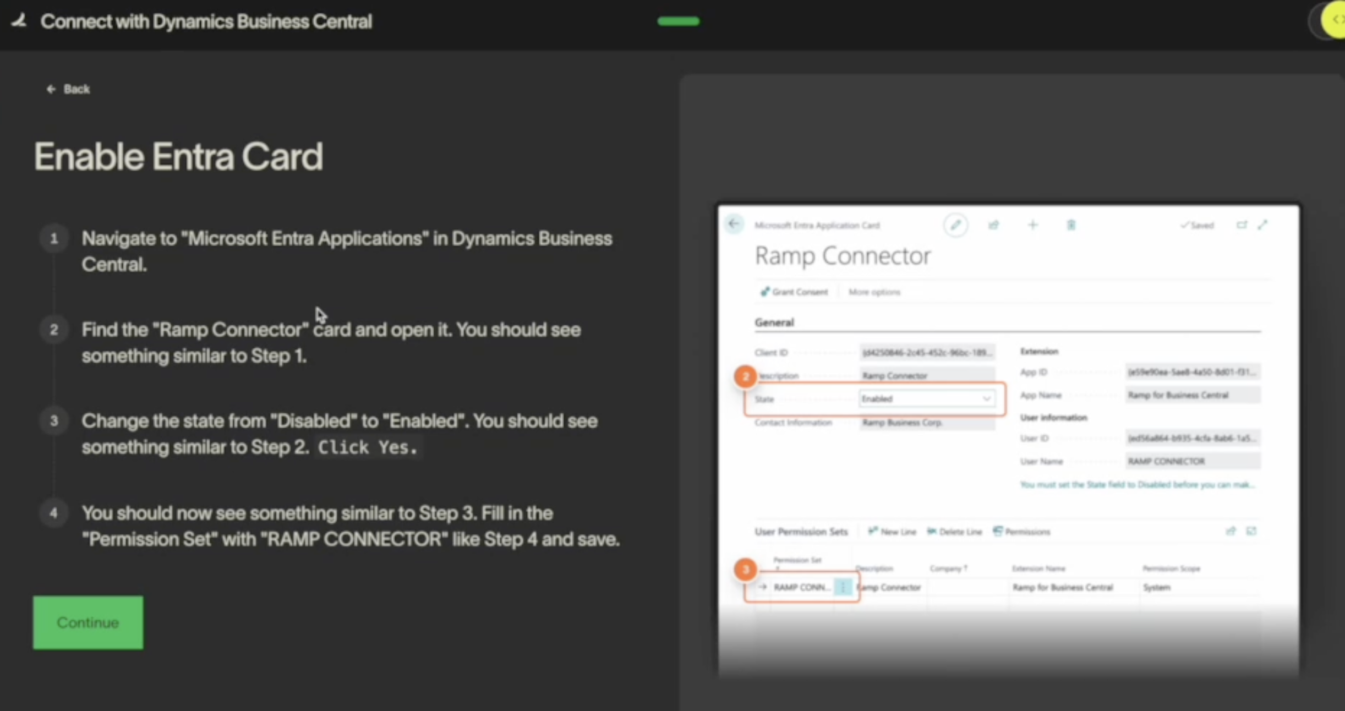
Task: Click Permissions in User Permission Sets toolbar
Action: [x=1021, y=532]
